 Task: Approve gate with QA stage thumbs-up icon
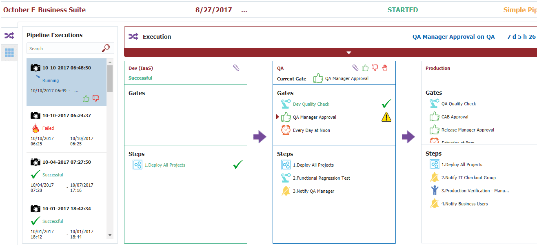(x=365, y=68)
